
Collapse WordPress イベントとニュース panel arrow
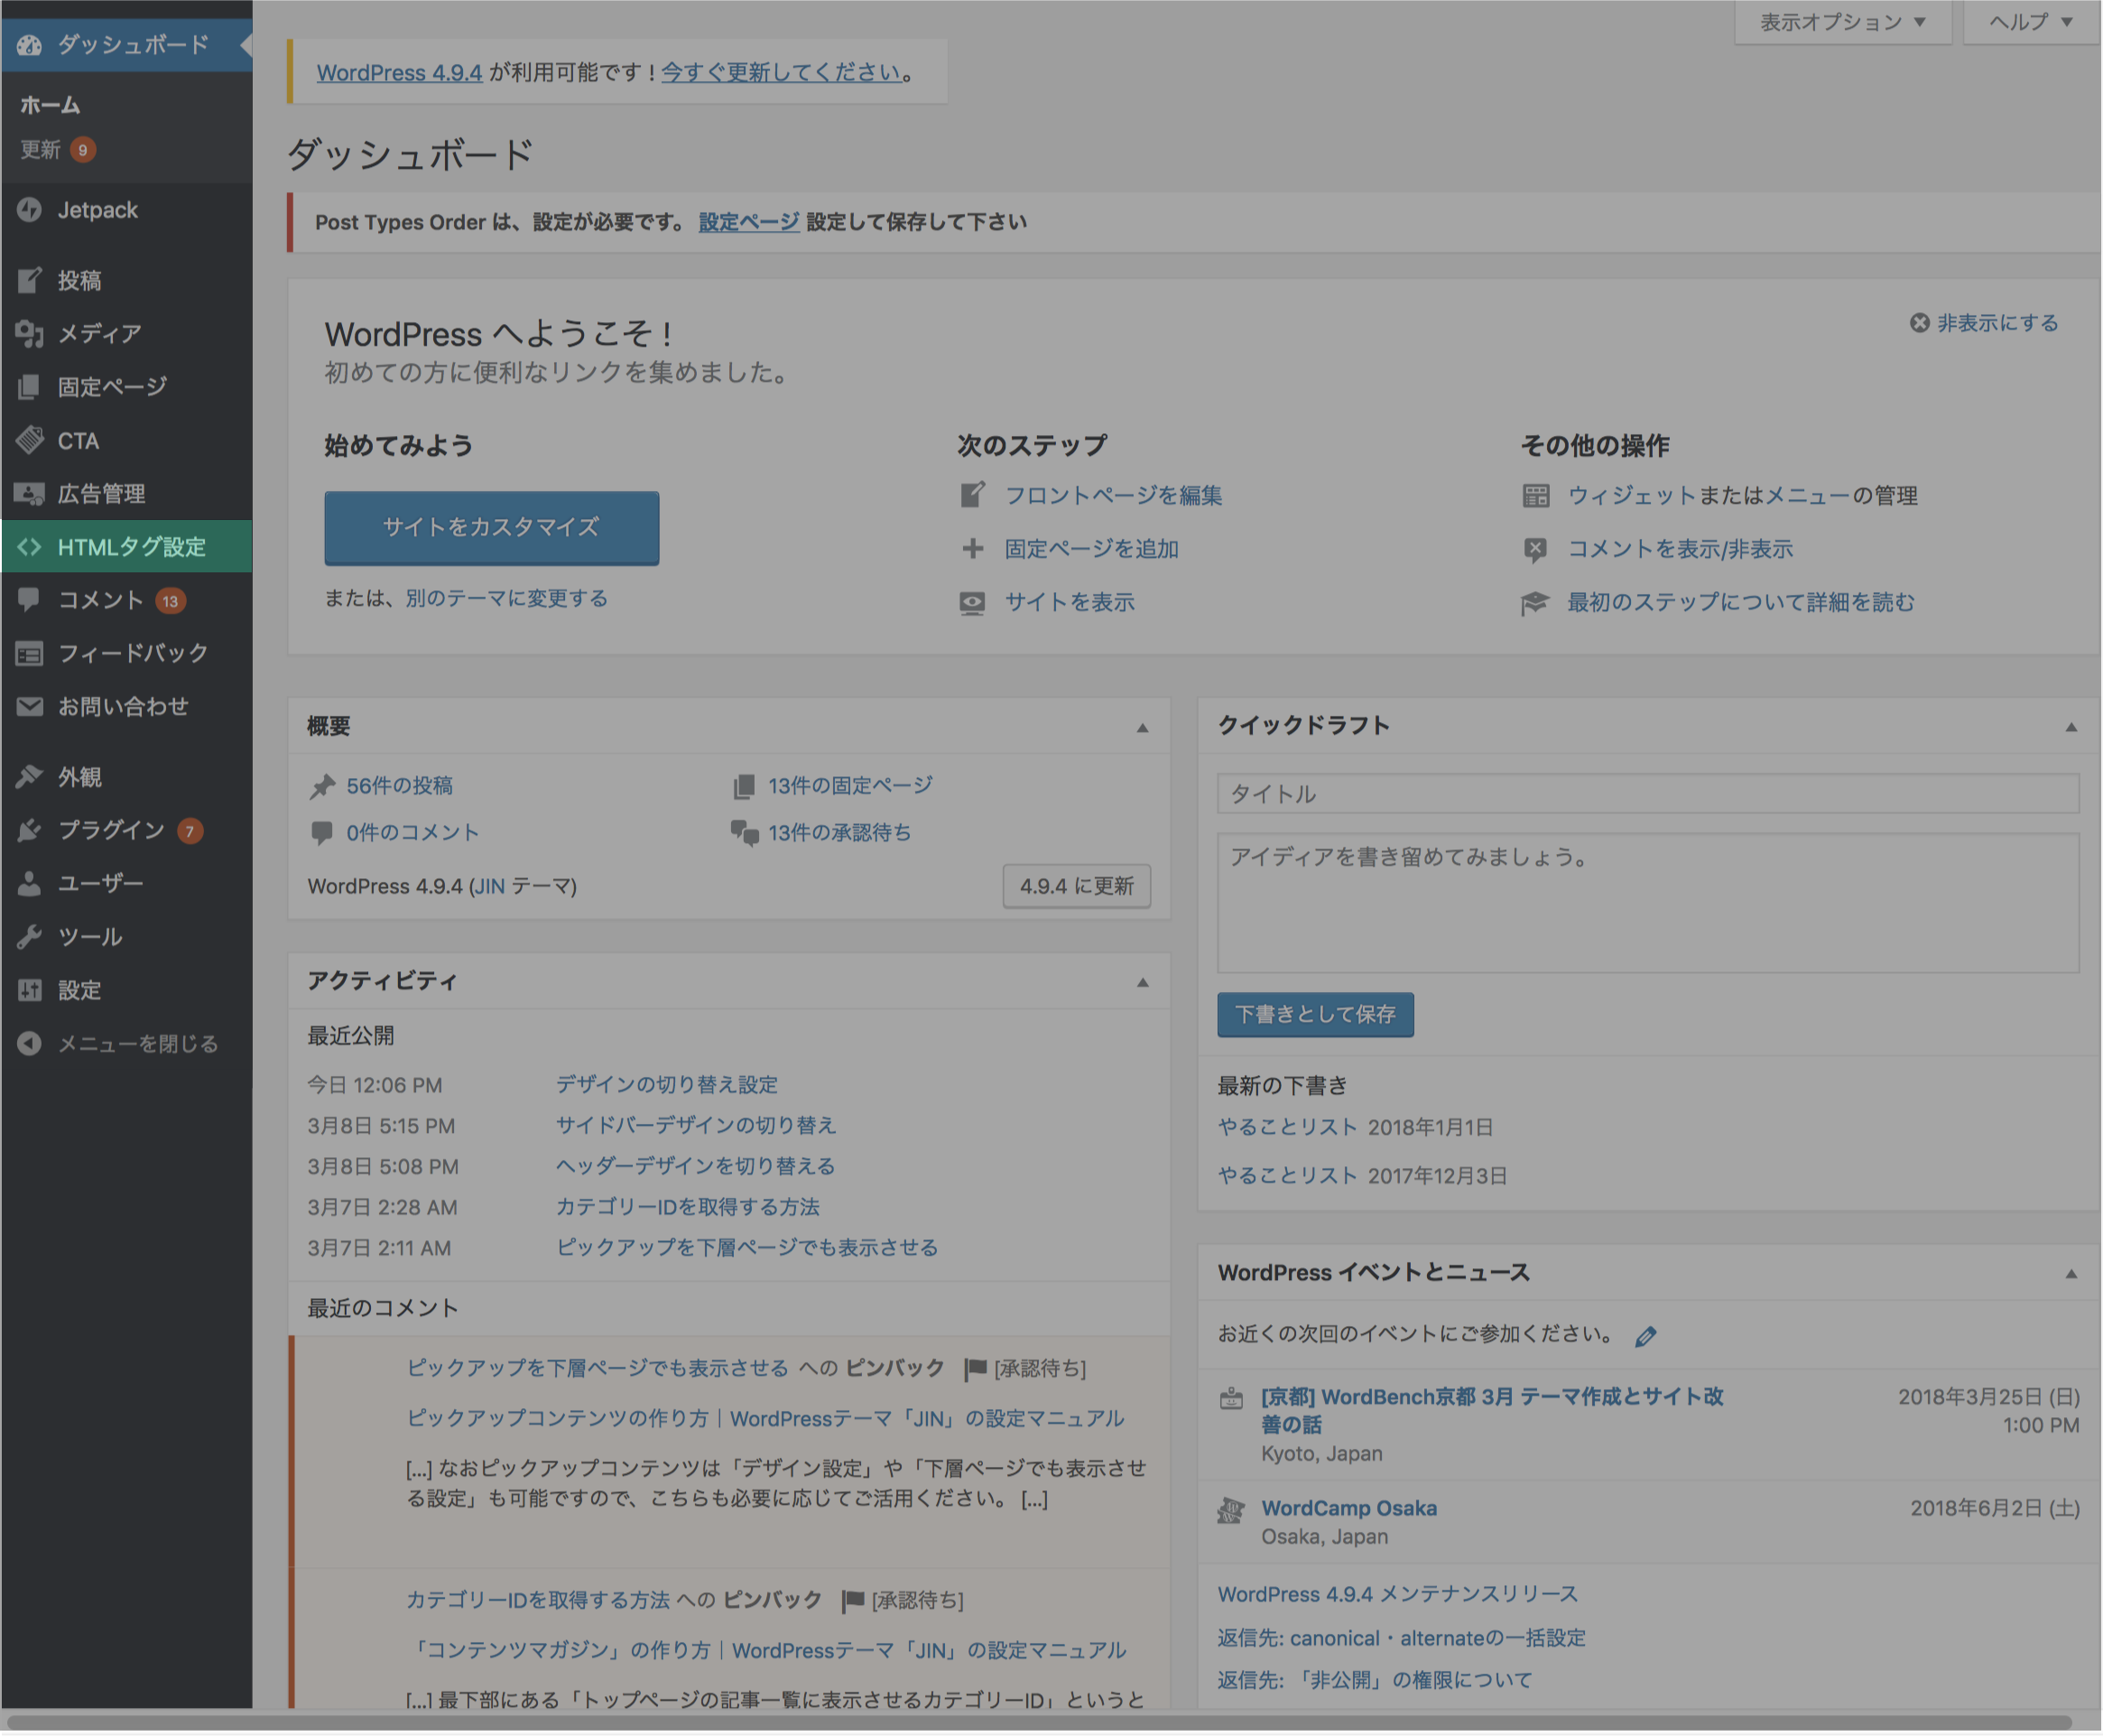2072,1275
